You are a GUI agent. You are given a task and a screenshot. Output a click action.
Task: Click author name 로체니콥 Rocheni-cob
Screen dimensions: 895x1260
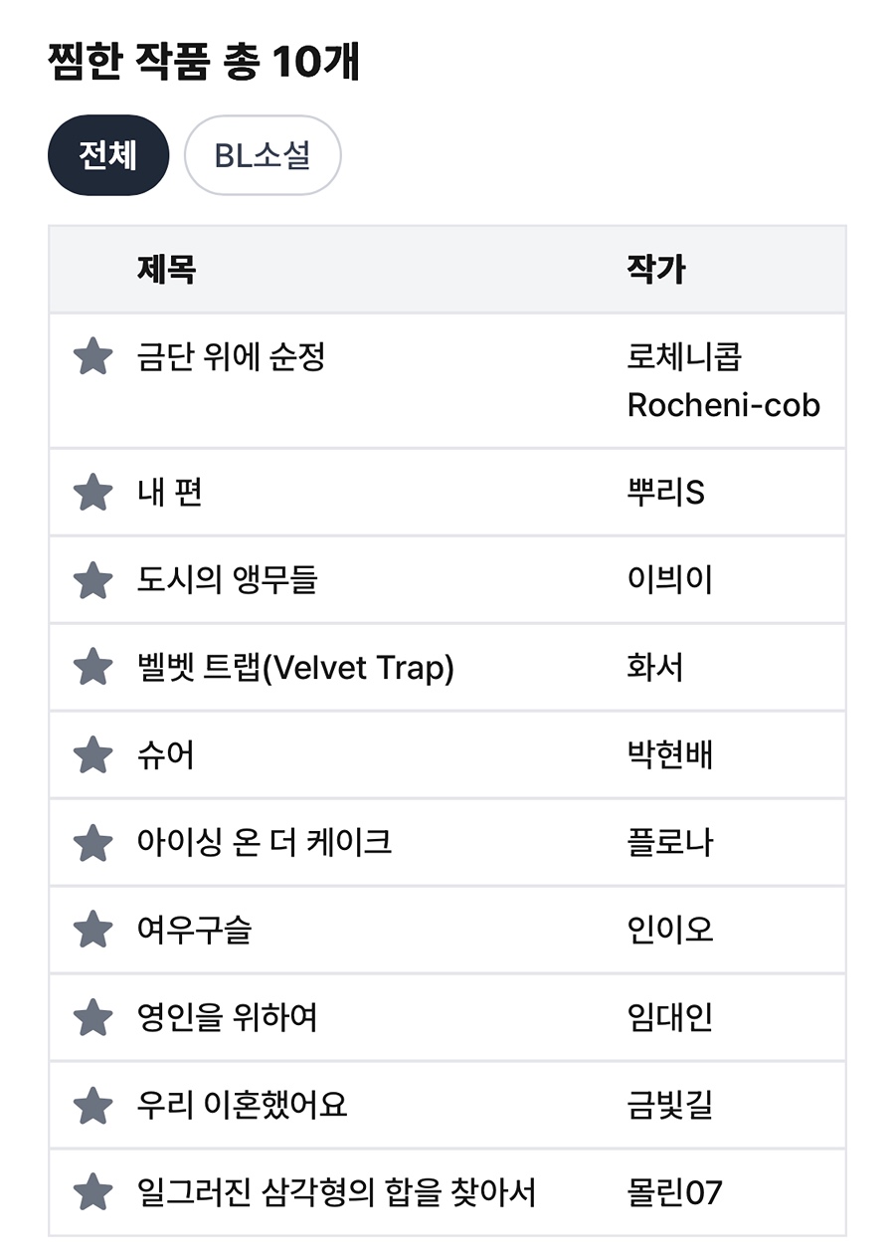723,381
